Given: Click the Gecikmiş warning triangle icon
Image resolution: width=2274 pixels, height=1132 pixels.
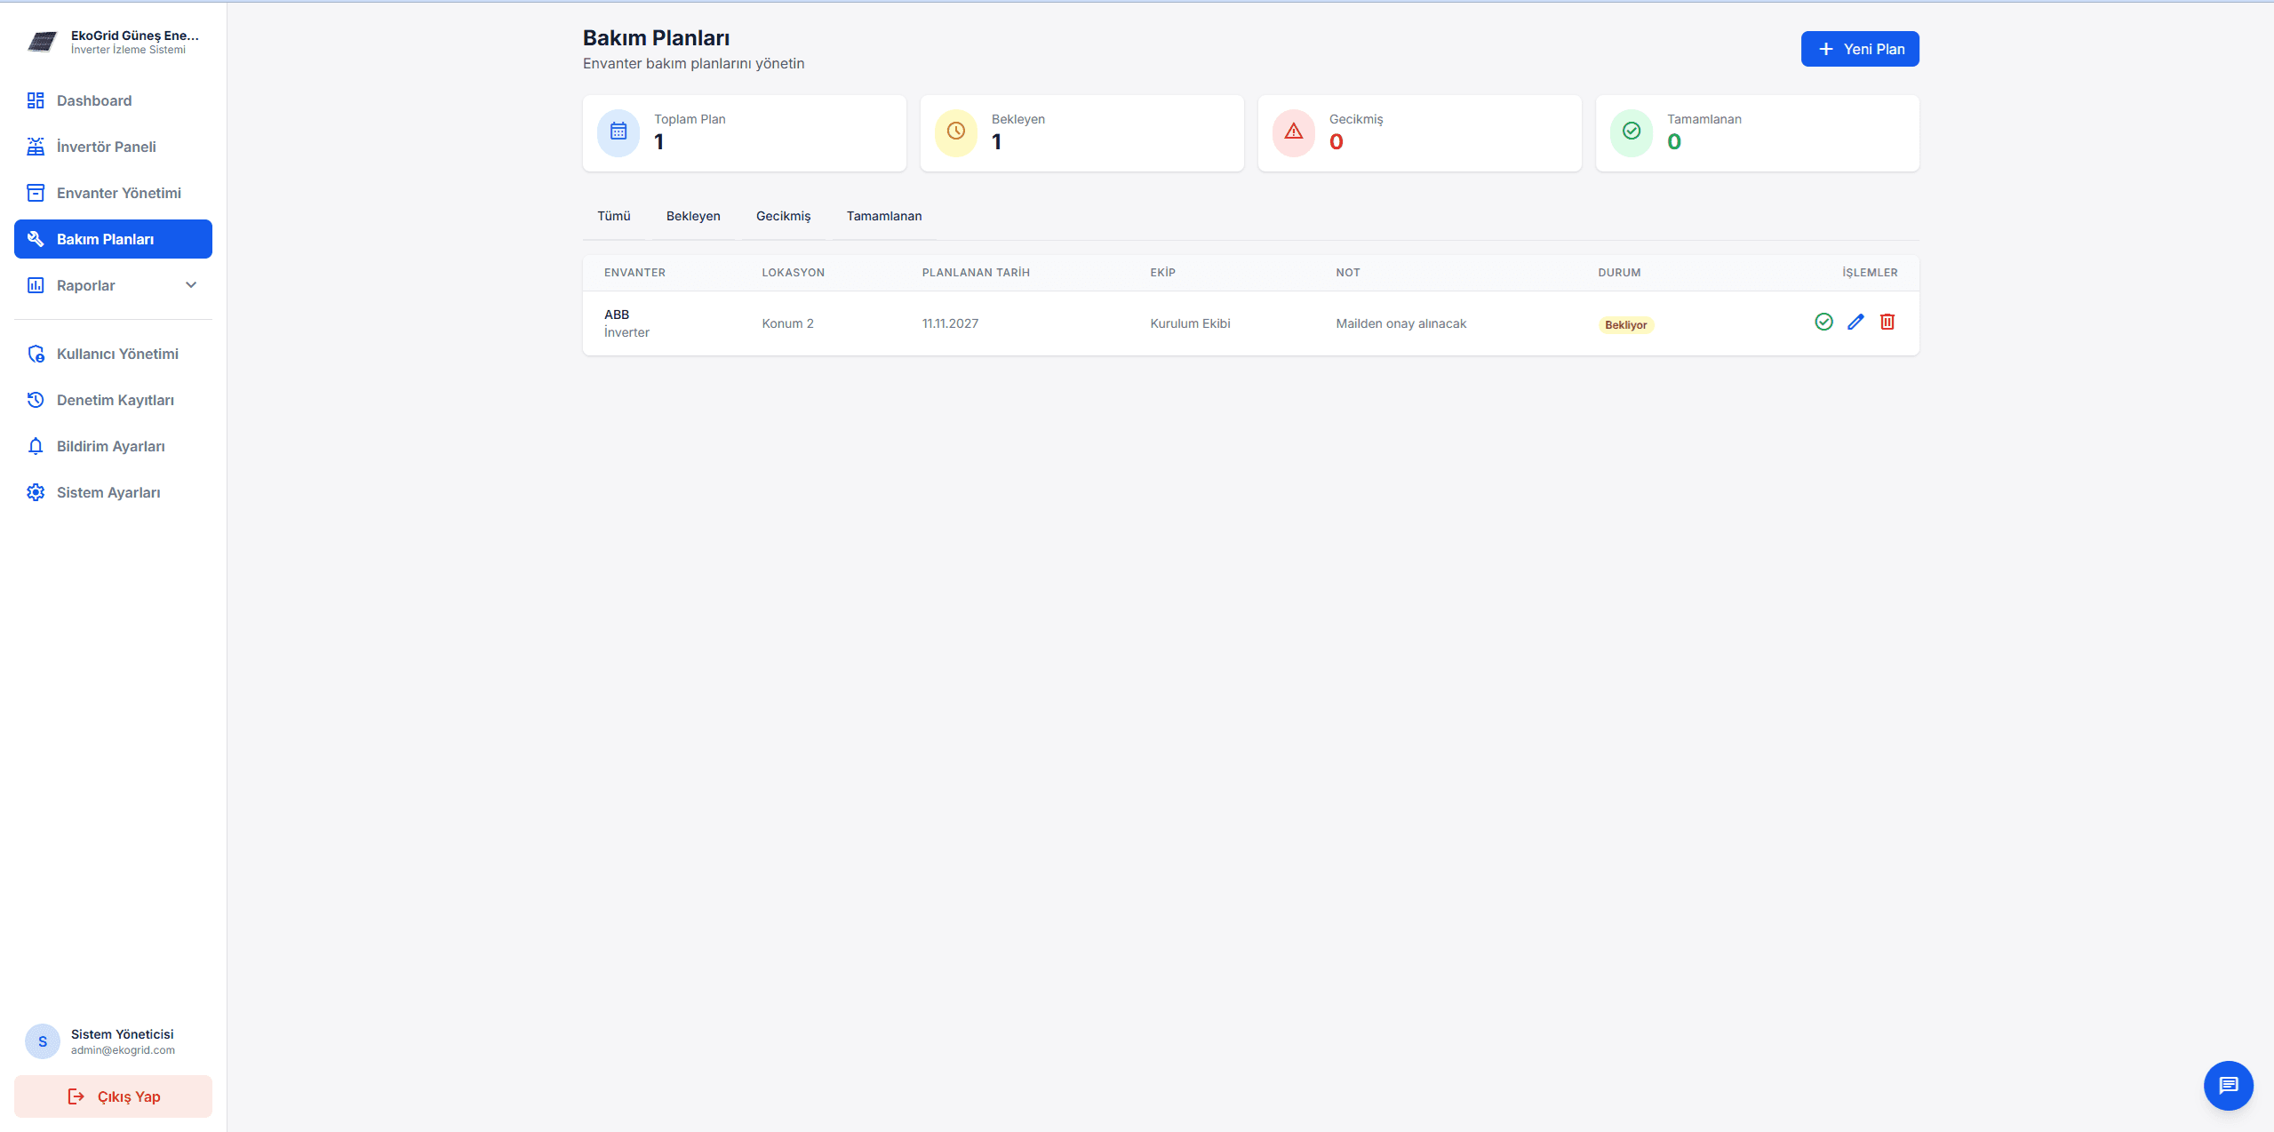Looking at the screenshot, I should pyautogui.click(x=1294, y=132).
